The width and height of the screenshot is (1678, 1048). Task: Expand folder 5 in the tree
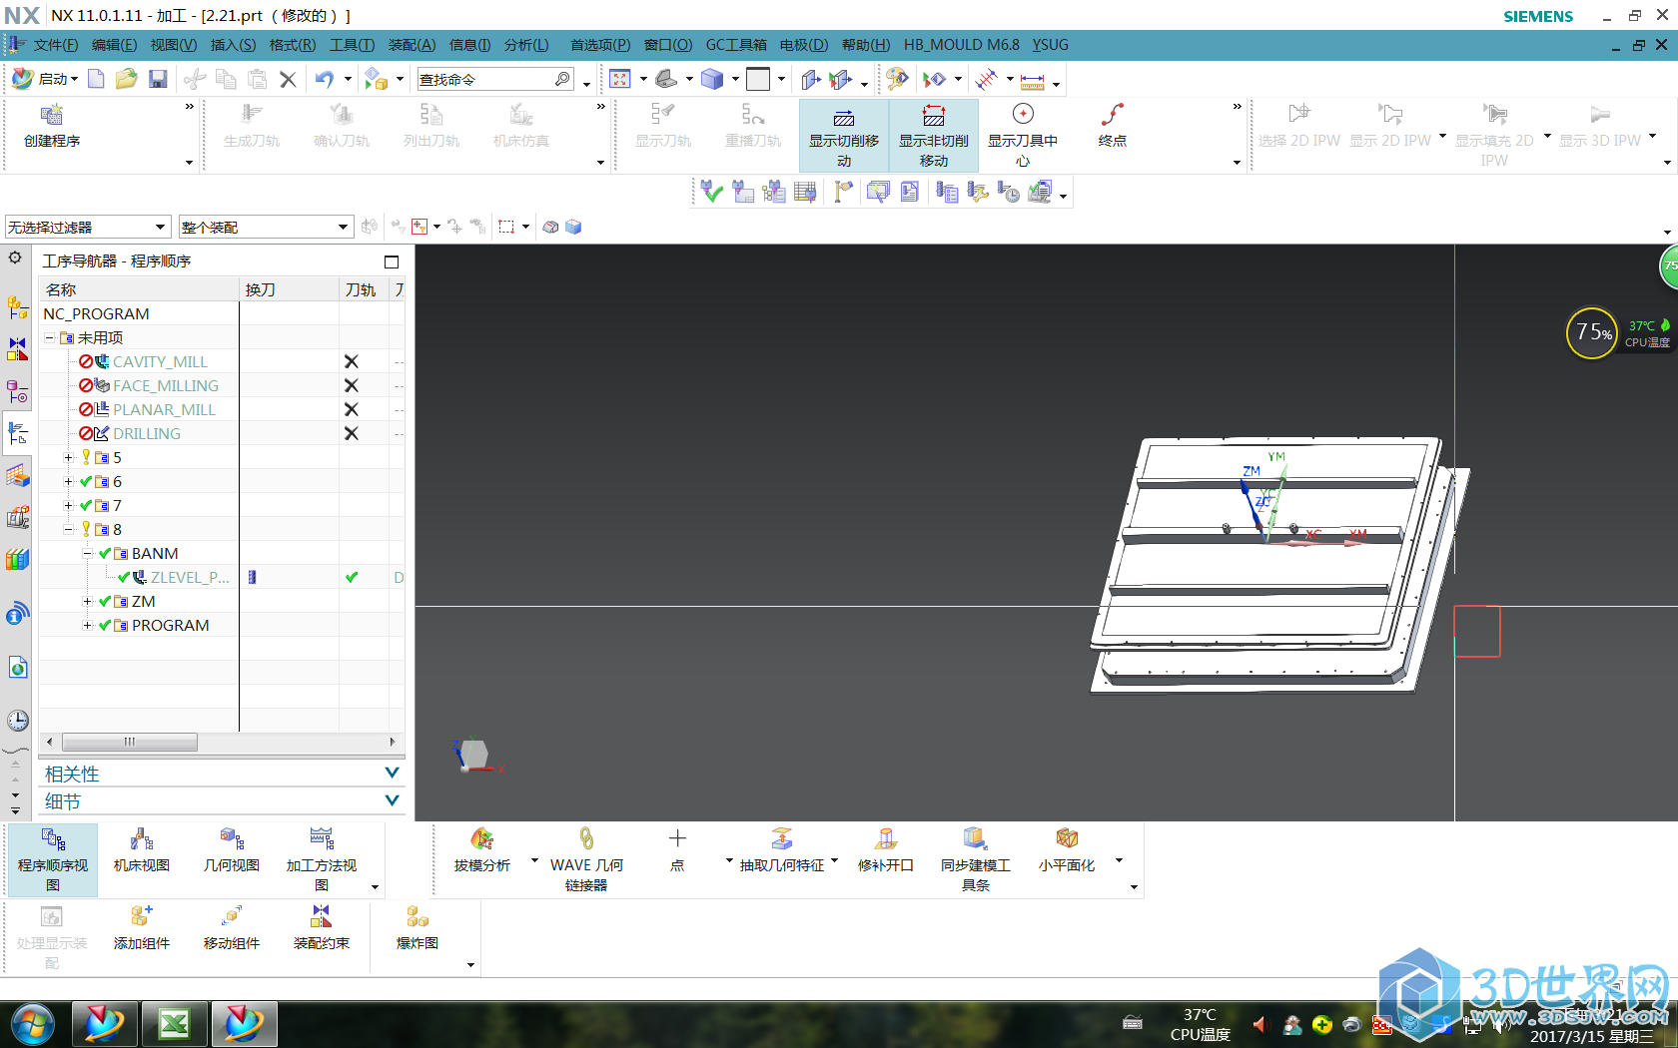coord(69,458)
